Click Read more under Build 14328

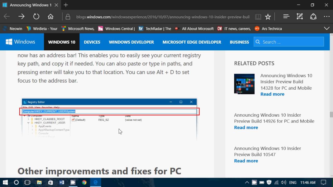[272, 94]
